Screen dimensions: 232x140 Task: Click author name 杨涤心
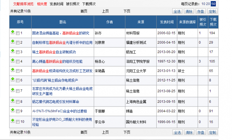coord(100,61)
